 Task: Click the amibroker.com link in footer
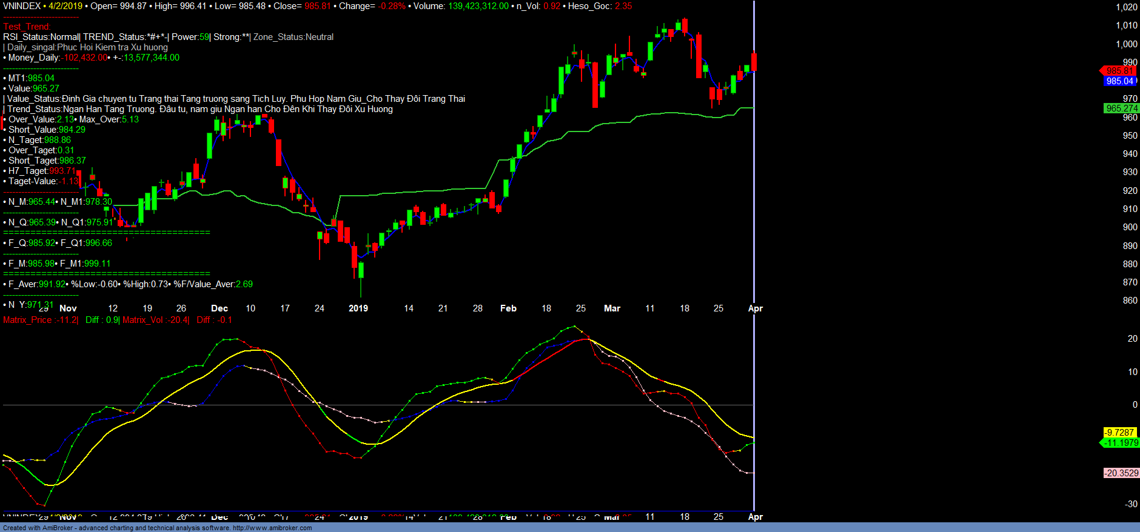point(272,528)
